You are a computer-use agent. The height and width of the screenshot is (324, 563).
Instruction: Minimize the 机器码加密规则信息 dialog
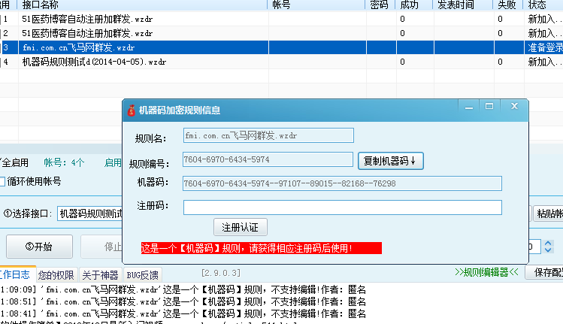(468, 107)
